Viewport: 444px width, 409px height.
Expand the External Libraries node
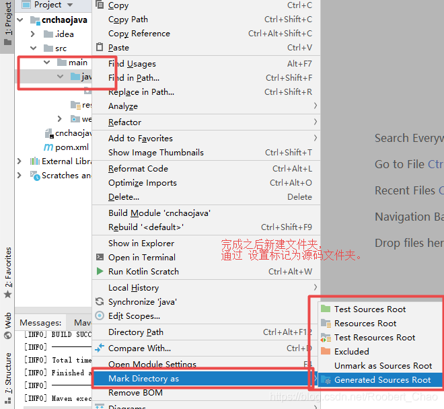click(x=20, y=161)
